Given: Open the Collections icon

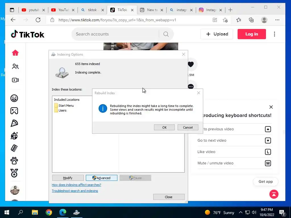Looking at the screenshot, I should (251, 20).
